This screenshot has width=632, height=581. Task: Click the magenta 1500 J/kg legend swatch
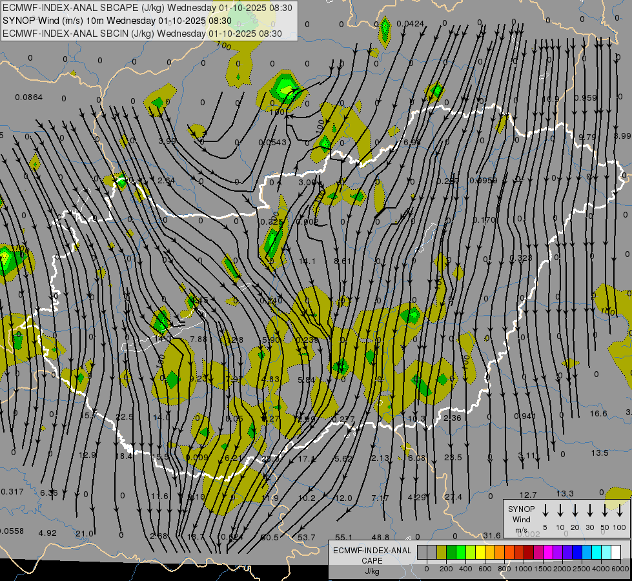point(548,553)
